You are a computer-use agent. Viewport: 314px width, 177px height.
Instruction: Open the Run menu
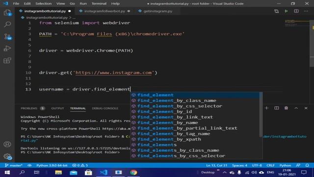click(x=83, y=3)
